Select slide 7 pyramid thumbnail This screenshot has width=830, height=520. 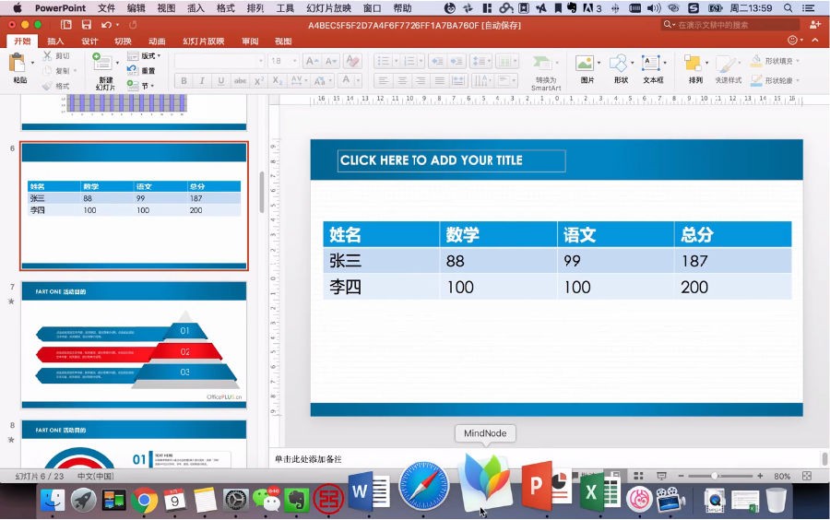[134, 345]
